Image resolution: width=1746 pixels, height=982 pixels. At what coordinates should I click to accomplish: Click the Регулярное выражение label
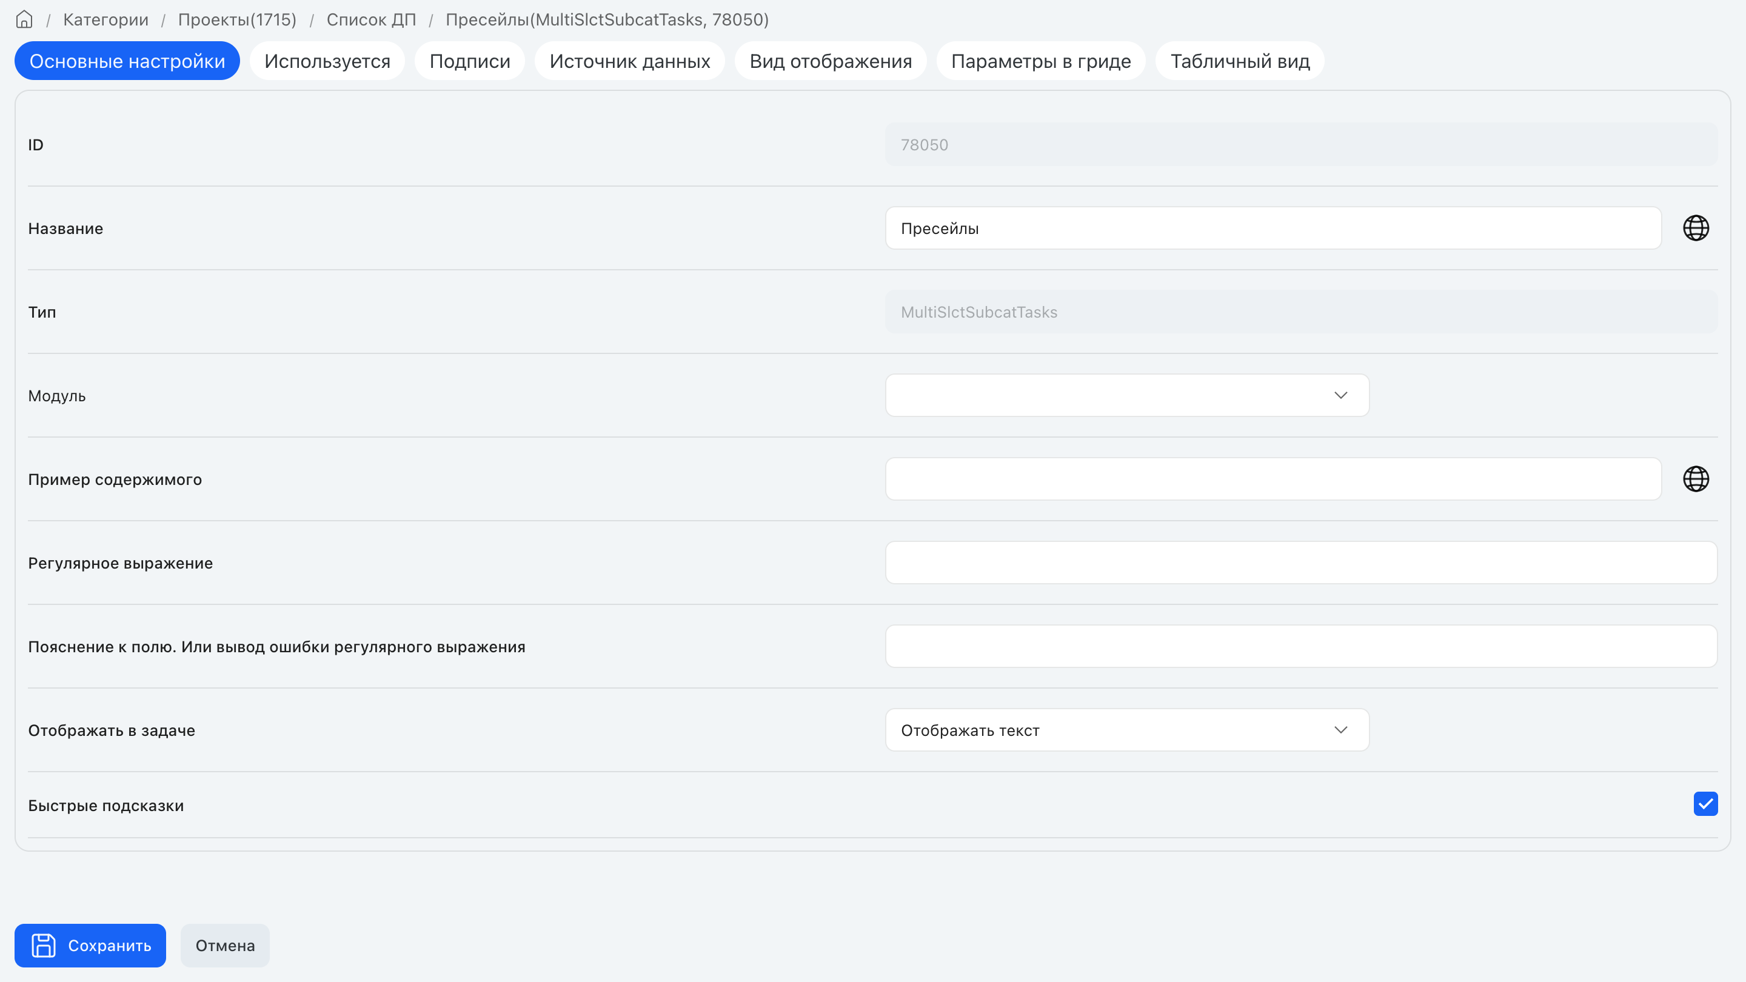point(121,563)
